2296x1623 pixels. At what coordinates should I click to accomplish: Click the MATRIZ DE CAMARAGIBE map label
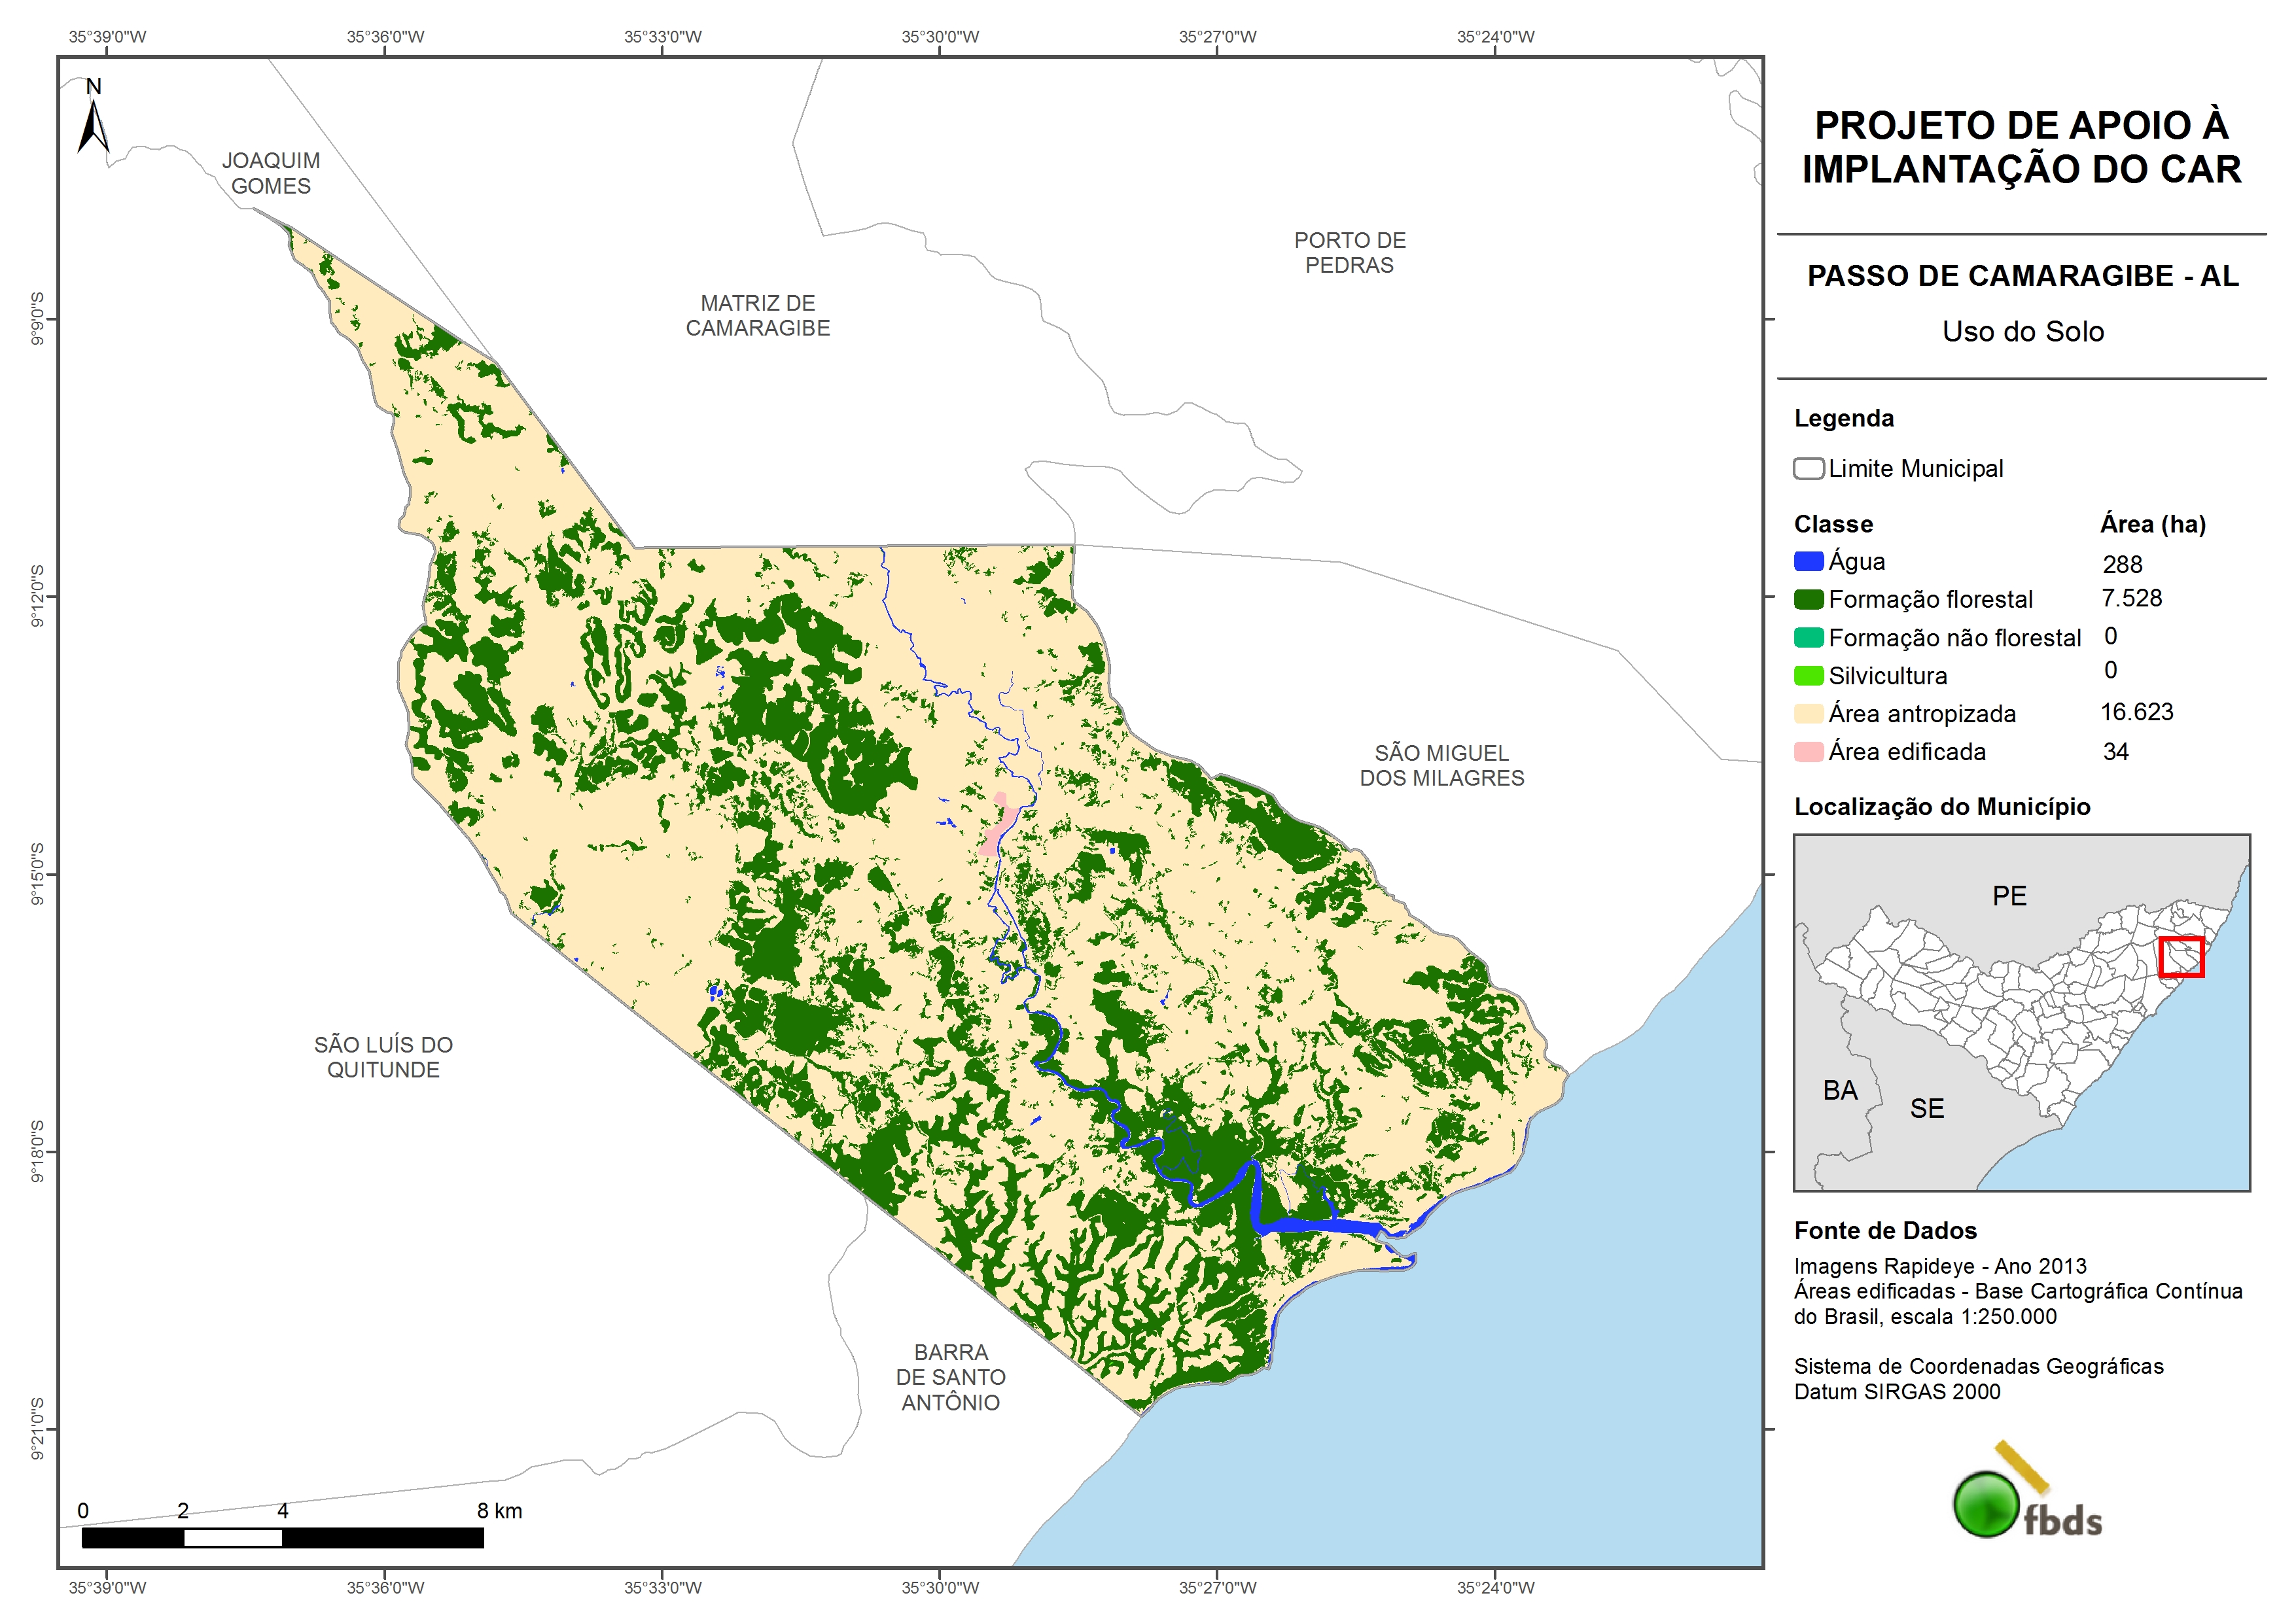click(x=757, y=315)
